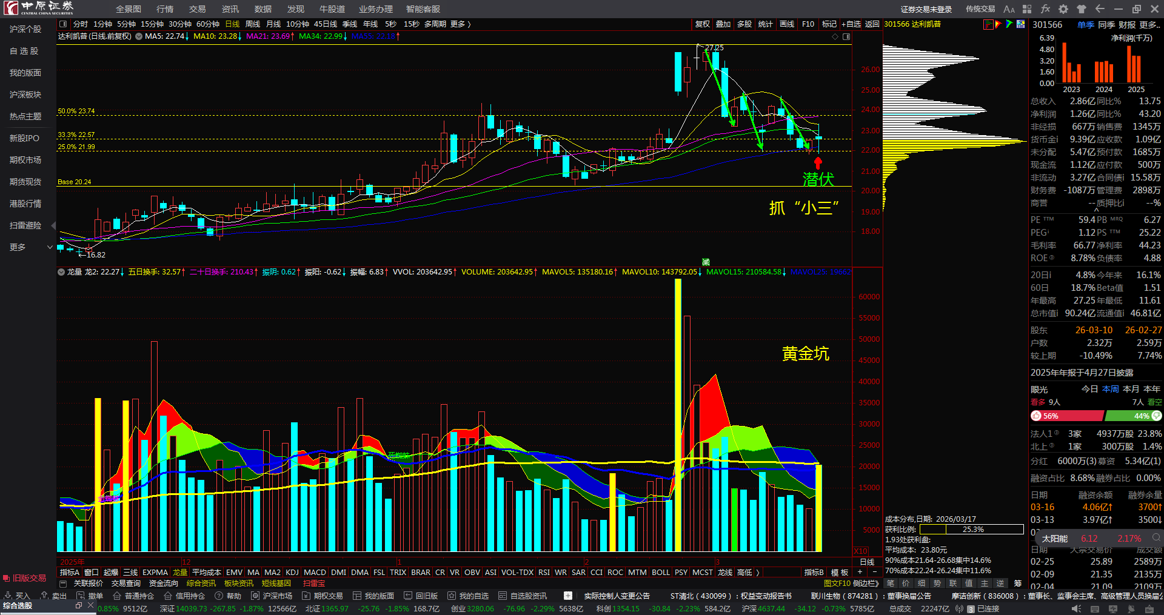
Task: Open the 复权 adjustment menu
Action: pyautogui.click(x=702, y=24)
